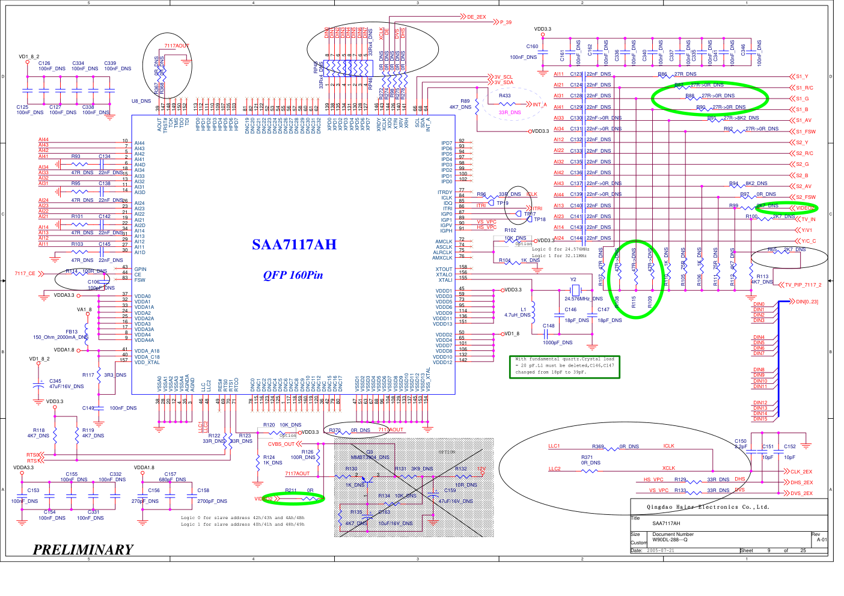
Task: Click test point 'TP19'
Action: (x=503, y=203)
